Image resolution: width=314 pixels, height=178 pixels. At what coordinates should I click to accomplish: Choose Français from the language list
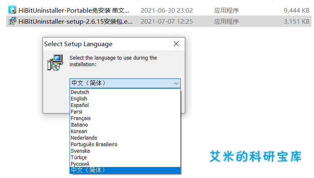coord(81,118)
